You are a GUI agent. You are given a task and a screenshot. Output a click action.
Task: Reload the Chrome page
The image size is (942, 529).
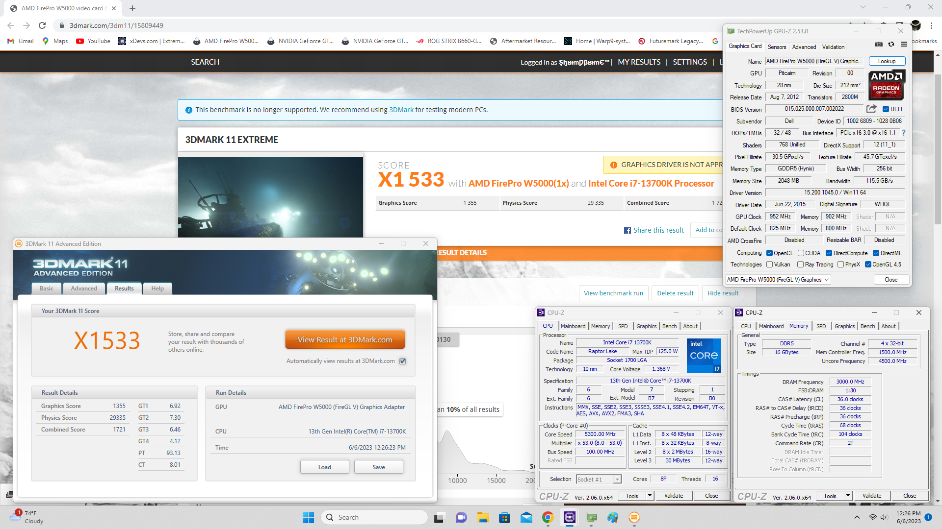coord(42,25)
